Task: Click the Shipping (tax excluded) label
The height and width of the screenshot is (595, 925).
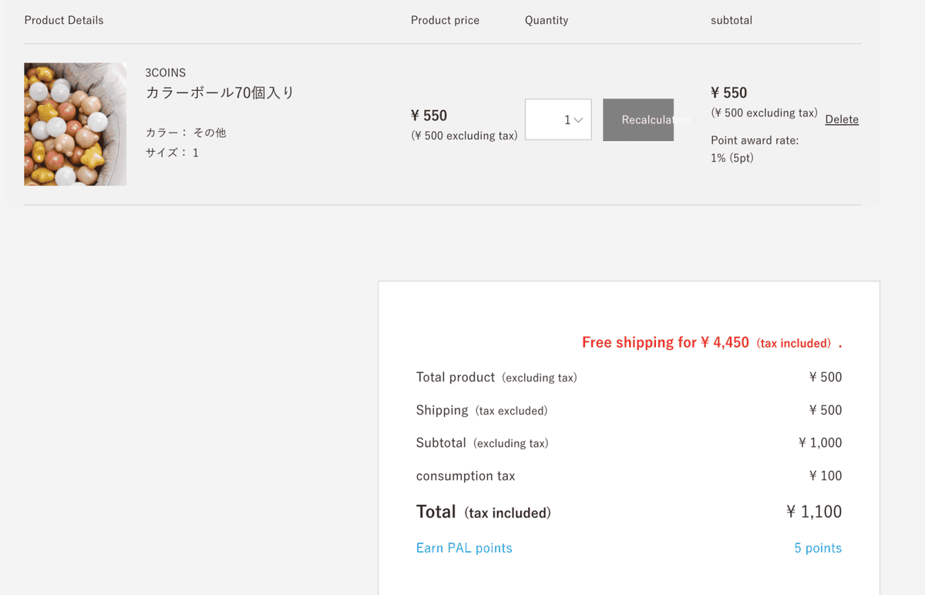Action: (482, 410)
